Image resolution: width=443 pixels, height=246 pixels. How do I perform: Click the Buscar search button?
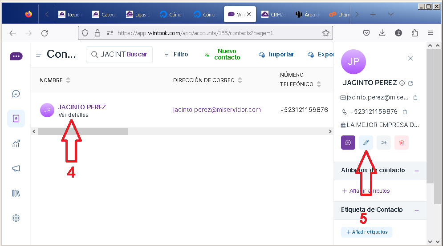click(137, 54)
